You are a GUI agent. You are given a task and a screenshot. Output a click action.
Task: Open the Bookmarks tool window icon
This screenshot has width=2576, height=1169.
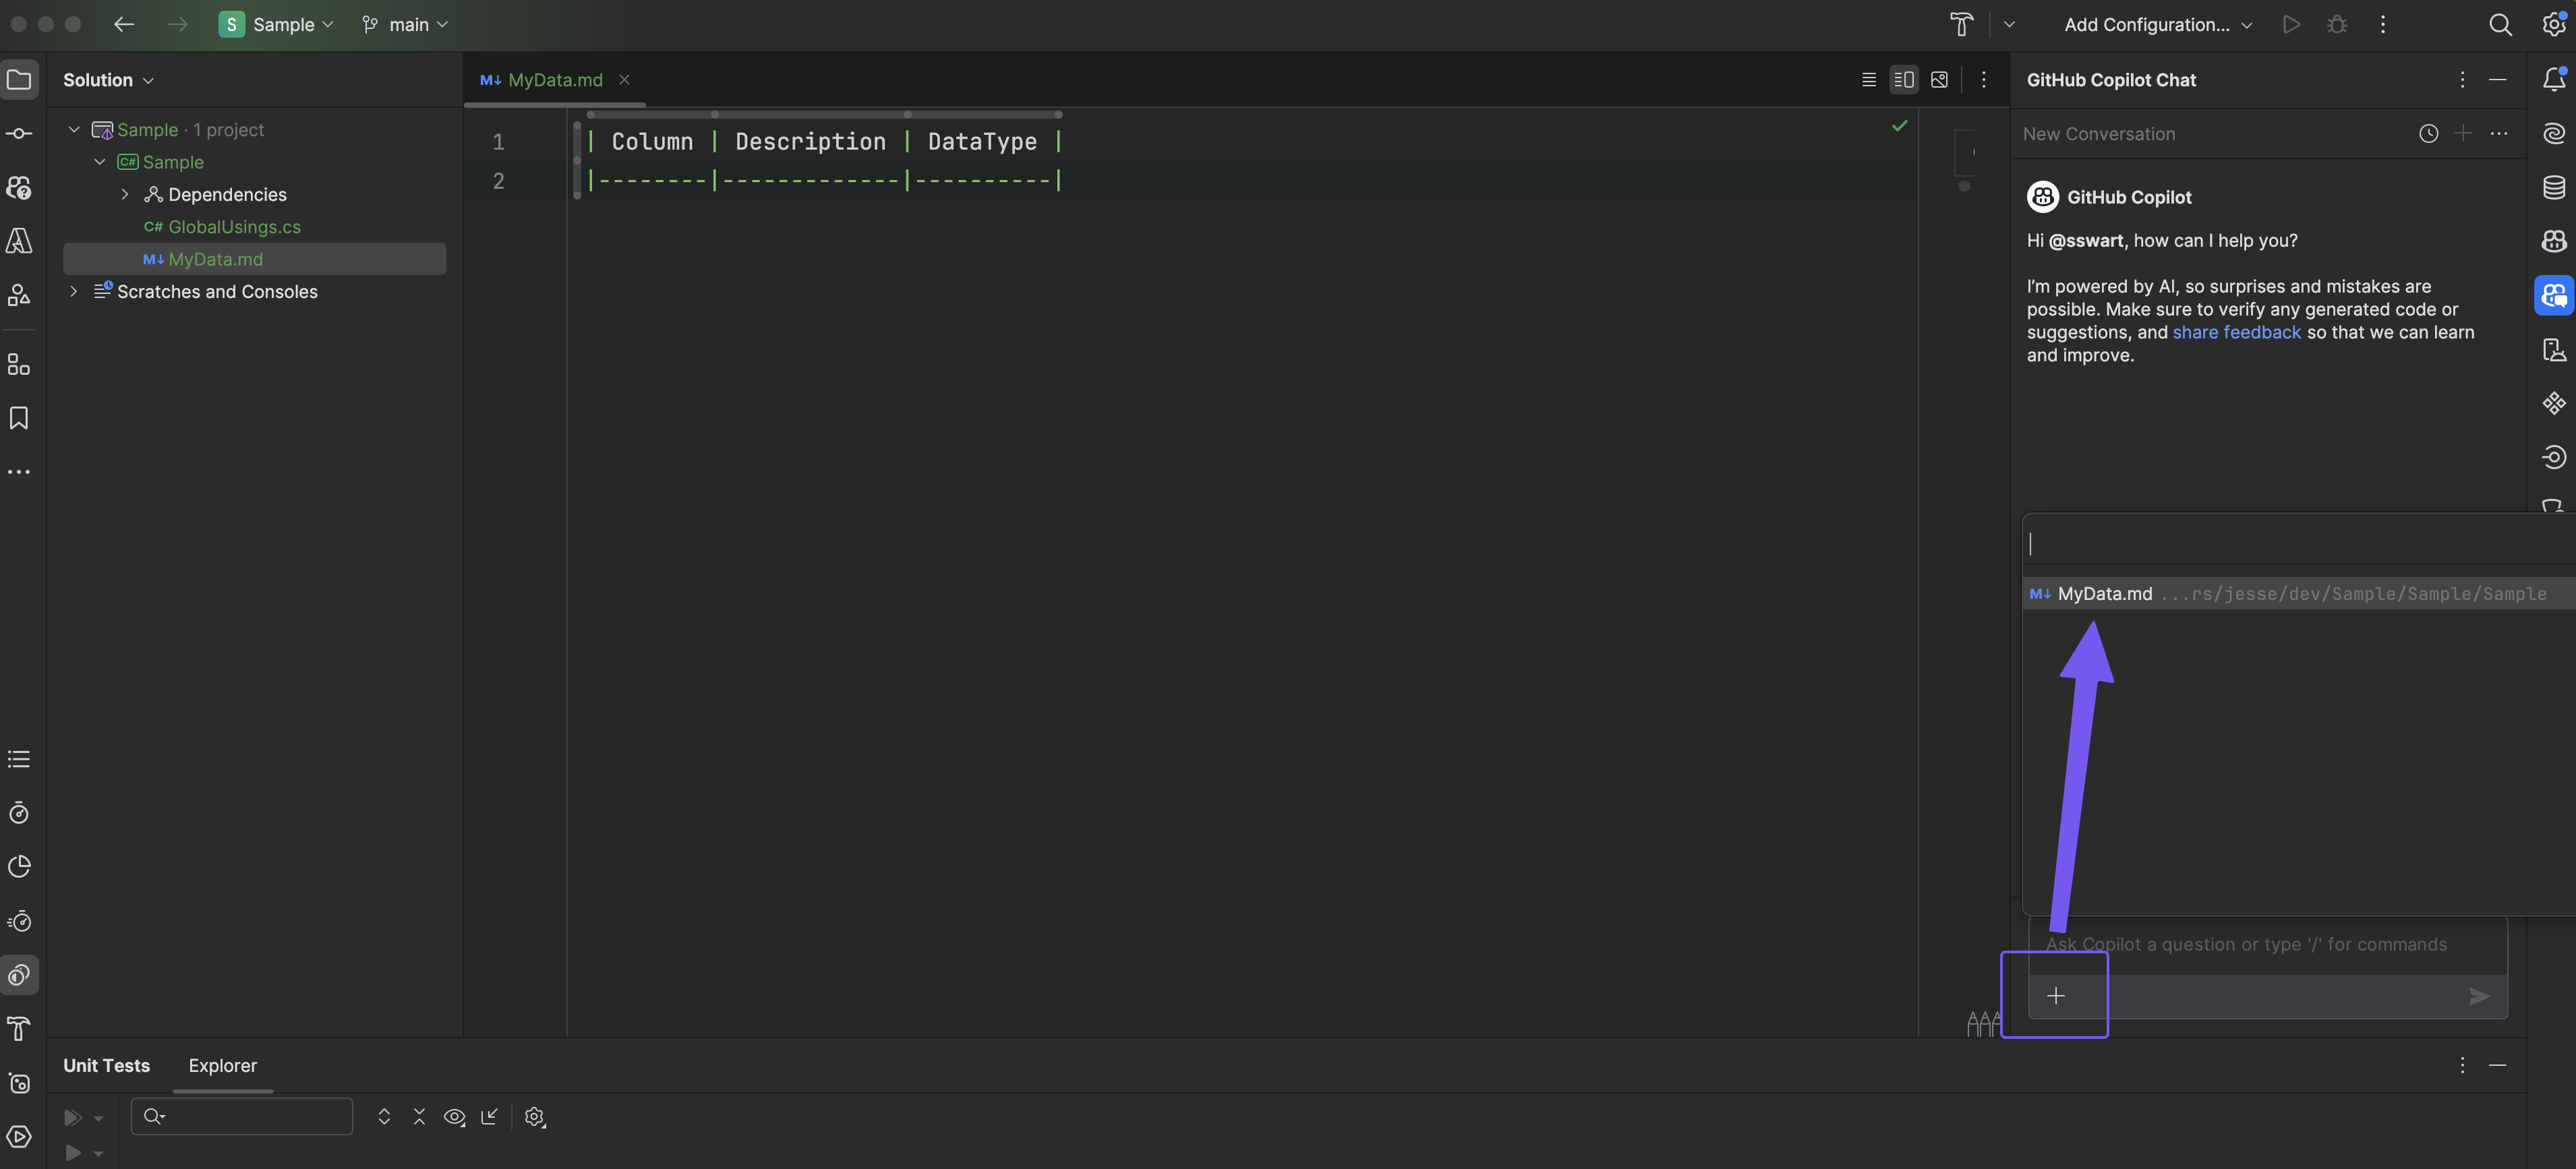click(19, 418)
